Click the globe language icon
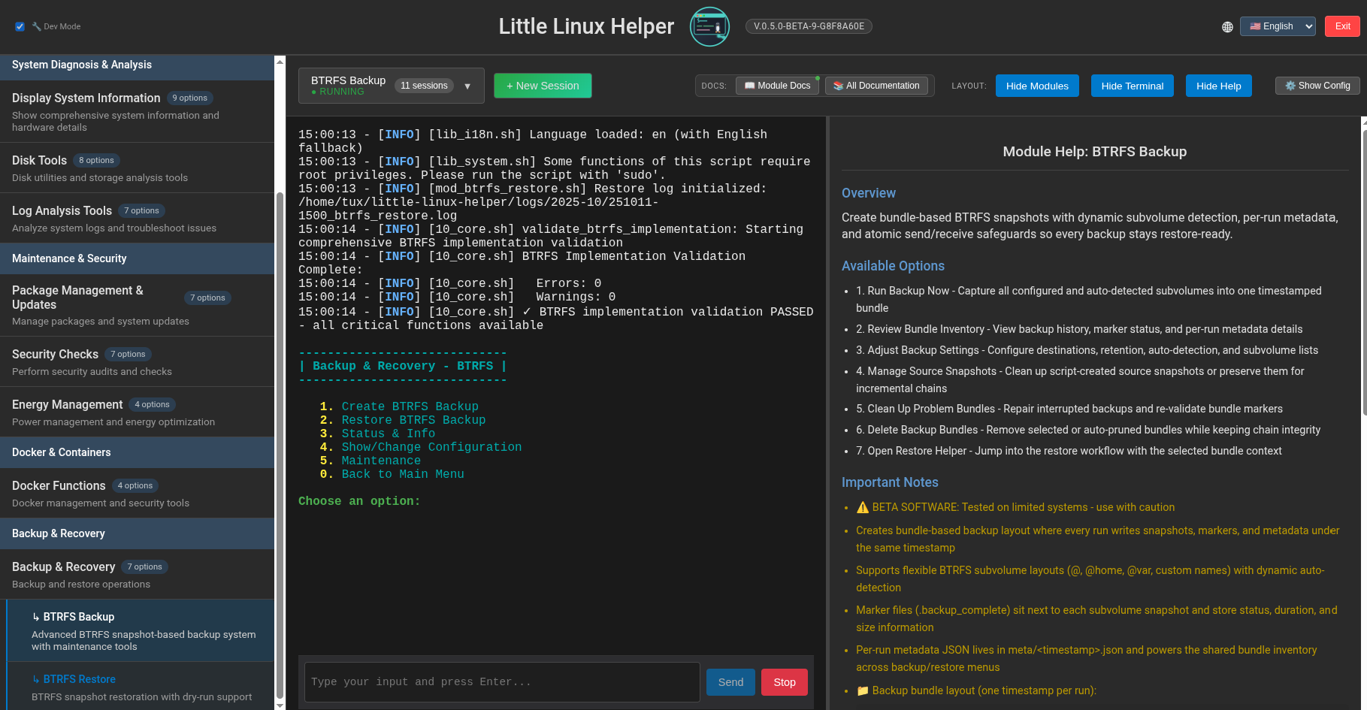 (x=1227, y=27)
